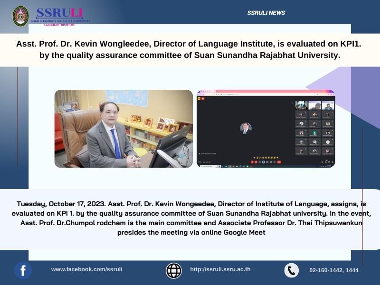Open the http://ssruli.ssru.ac.th link
380x285 pixels.
[x=220, y=269]
